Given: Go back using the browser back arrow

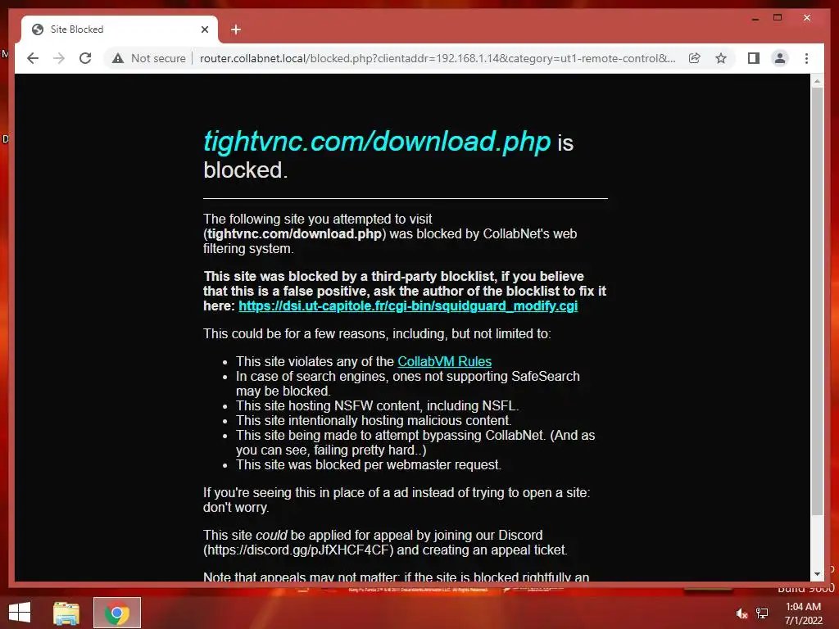Looking at the screenshot, I should coord(33,58).
